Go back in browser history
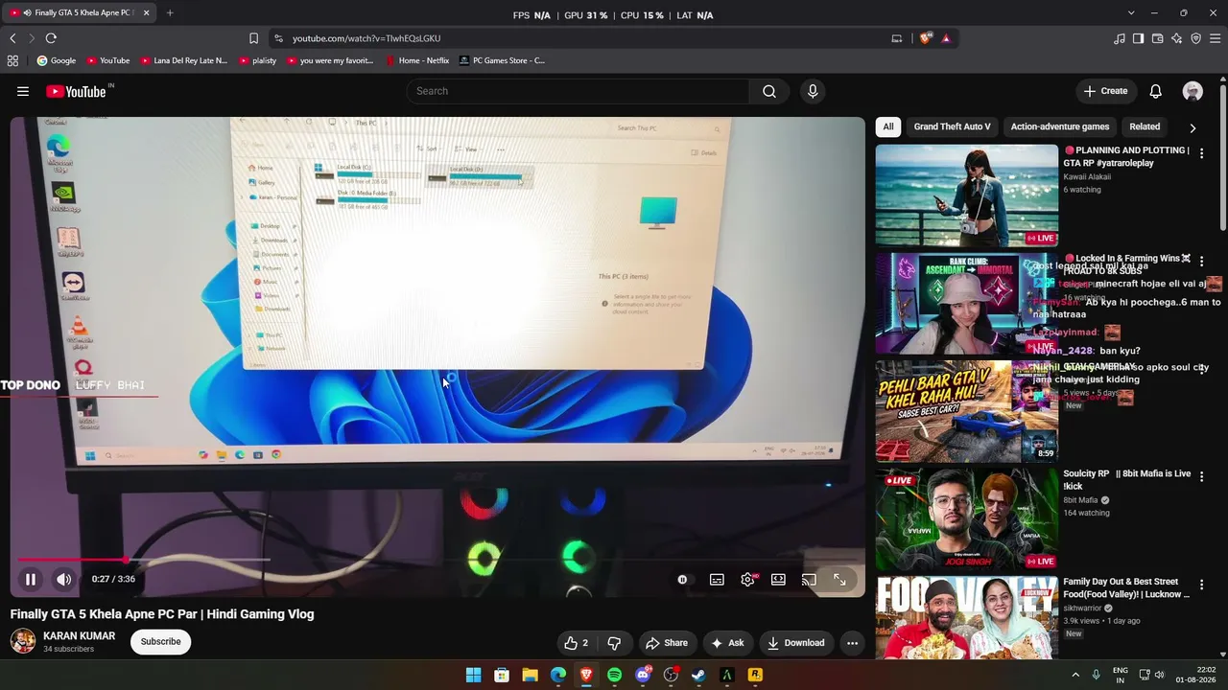The height and width of the screenshot is (690, 1228). [12, 38]
